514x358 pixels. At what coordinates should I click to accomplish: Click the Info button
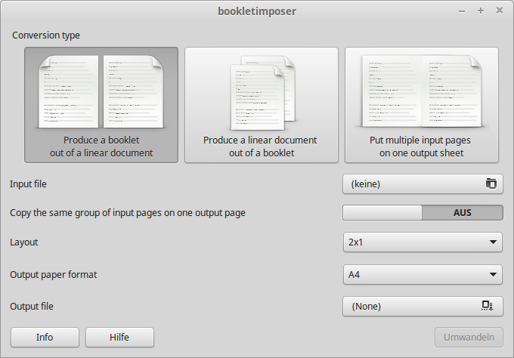pos(45,337)
